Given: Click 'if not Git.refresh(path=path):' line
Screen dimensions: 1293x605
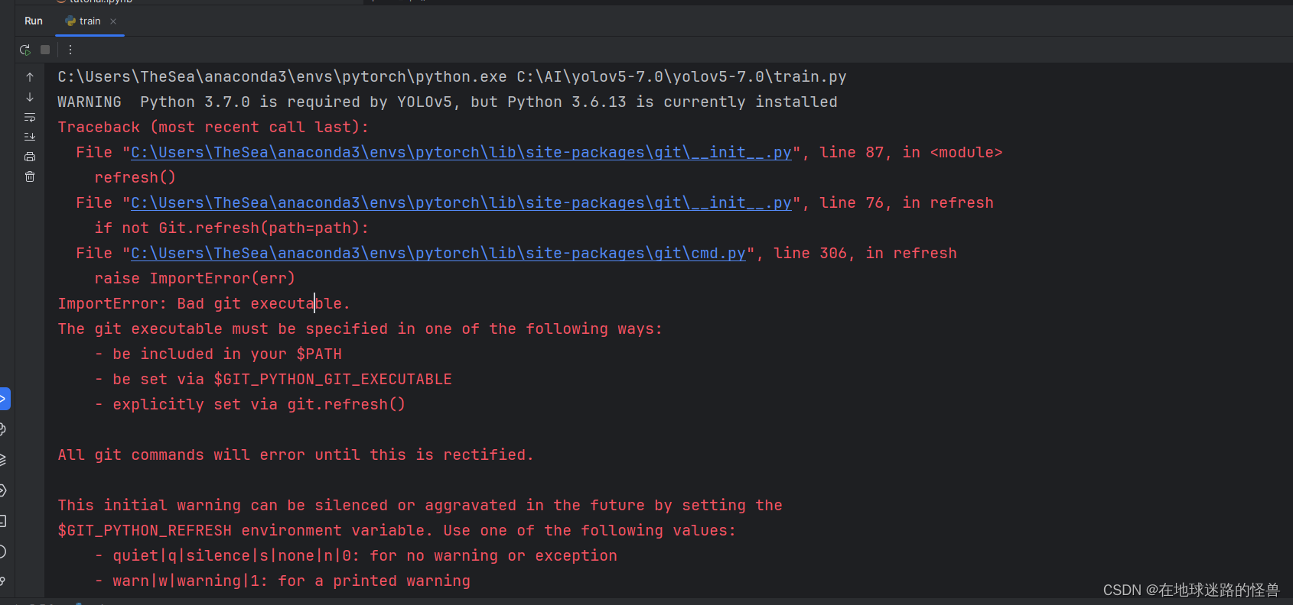Looking at the screenshot, I should coord(232,228).
